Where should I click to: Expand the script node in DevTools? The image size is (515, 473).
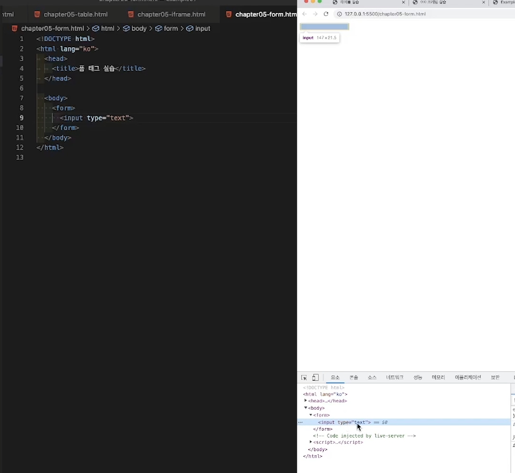[311, 442]
